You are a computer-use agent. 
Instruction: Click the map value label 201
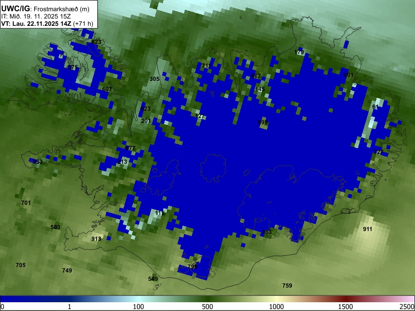point(146,121)
